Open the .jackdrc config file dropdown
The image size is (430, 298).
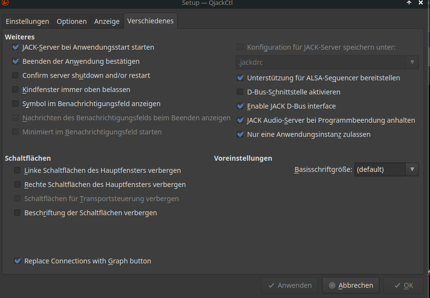click(412, 62)
